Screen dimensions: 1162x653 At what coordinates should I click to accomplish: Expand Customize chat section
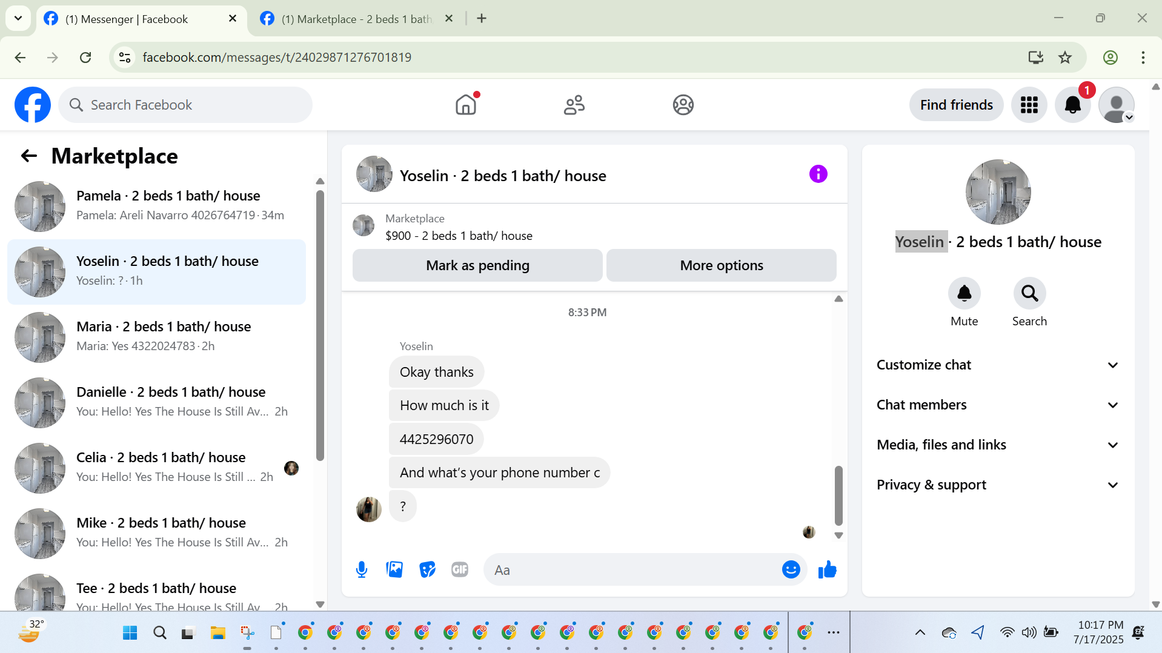pos(998,365)
